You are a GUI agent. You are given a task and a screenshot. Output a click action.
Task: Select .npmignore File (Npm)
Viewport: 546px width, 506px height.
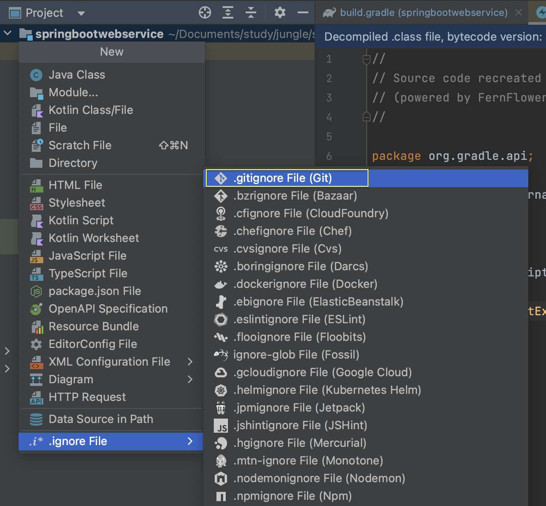coord(366,496)
